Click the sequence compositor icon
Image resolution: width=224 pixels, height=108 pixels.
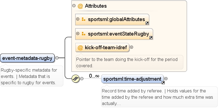(75, 78)
